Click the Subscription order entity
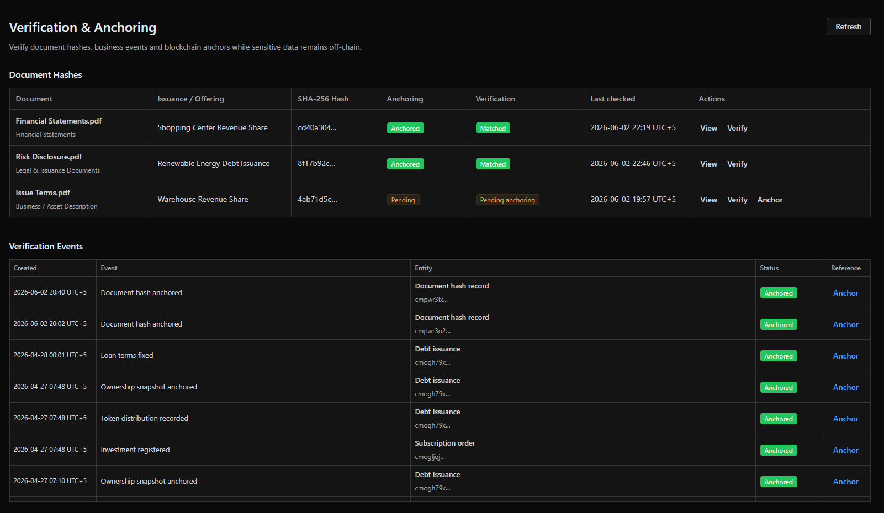884x513 pixels. (445, 443)
